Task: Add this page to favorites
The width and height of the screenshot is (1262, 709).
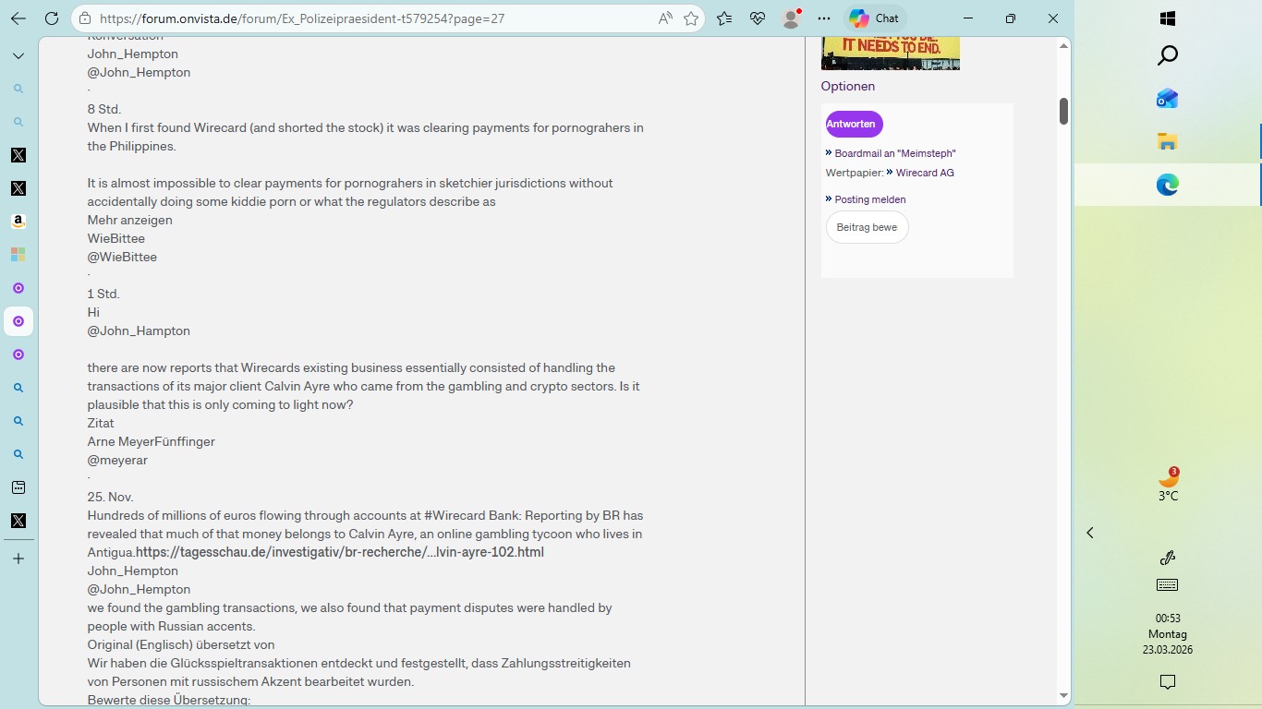Action: point(691,18)
